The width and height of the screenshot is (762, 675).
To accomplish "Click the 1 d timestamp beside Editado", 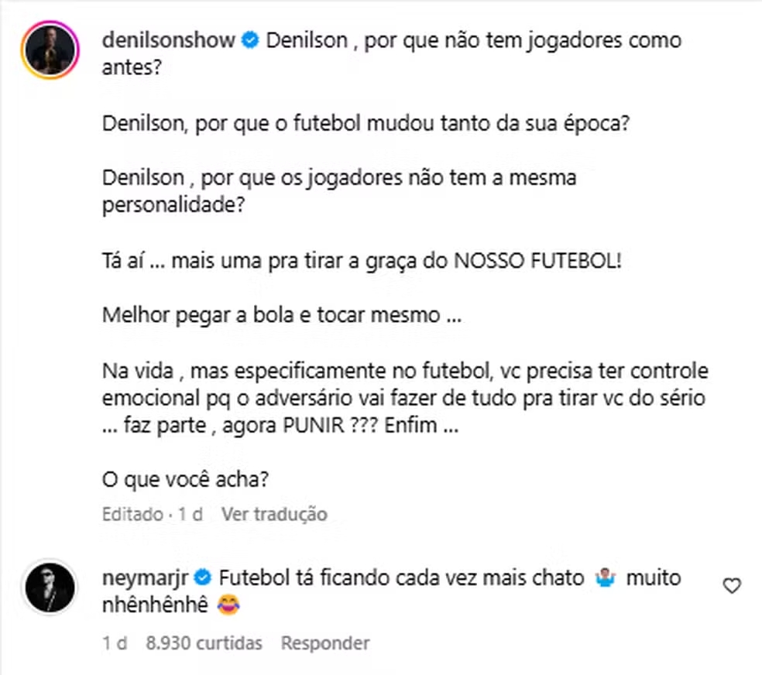I will [x=190, y=514].
